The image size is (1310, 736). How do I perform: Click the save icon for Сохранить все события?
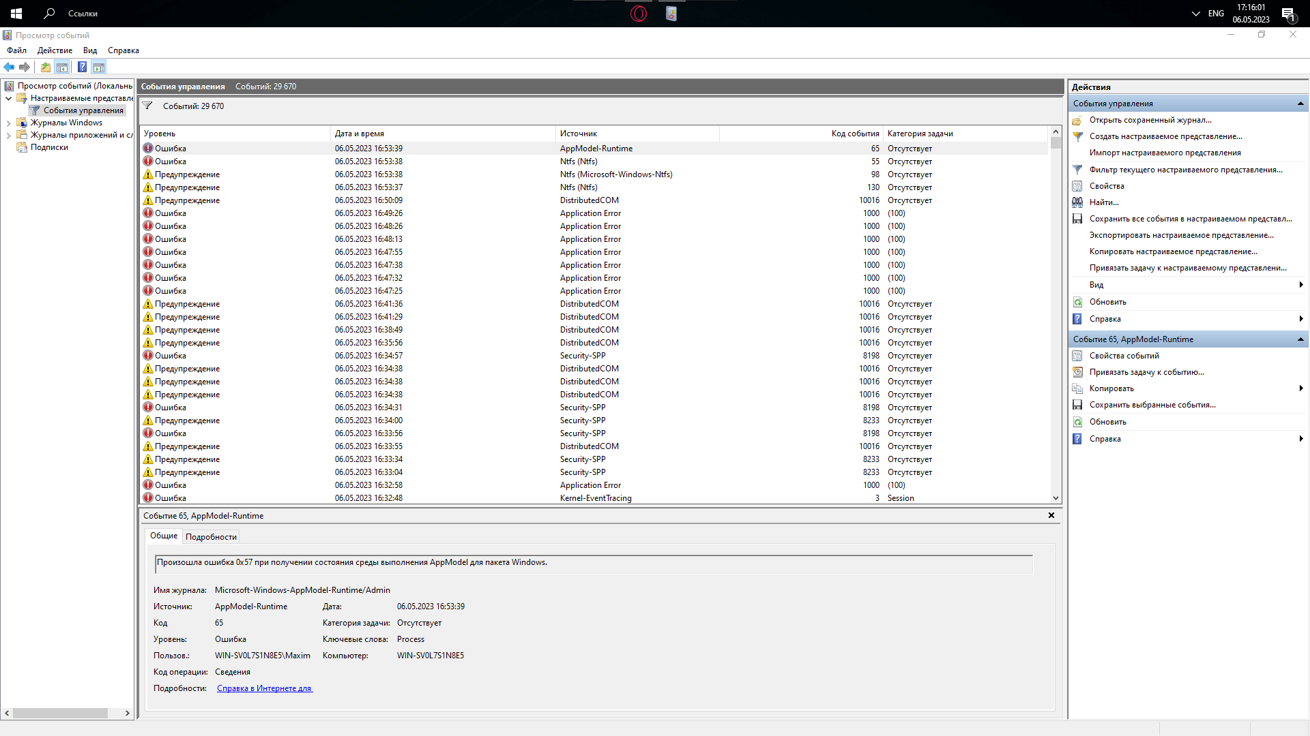click(x=1077, y=219)
